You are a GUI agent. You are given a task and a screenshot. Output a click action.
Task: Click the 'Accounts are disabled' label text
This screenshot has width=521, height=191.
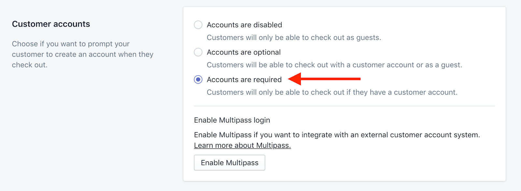[244, 25]
